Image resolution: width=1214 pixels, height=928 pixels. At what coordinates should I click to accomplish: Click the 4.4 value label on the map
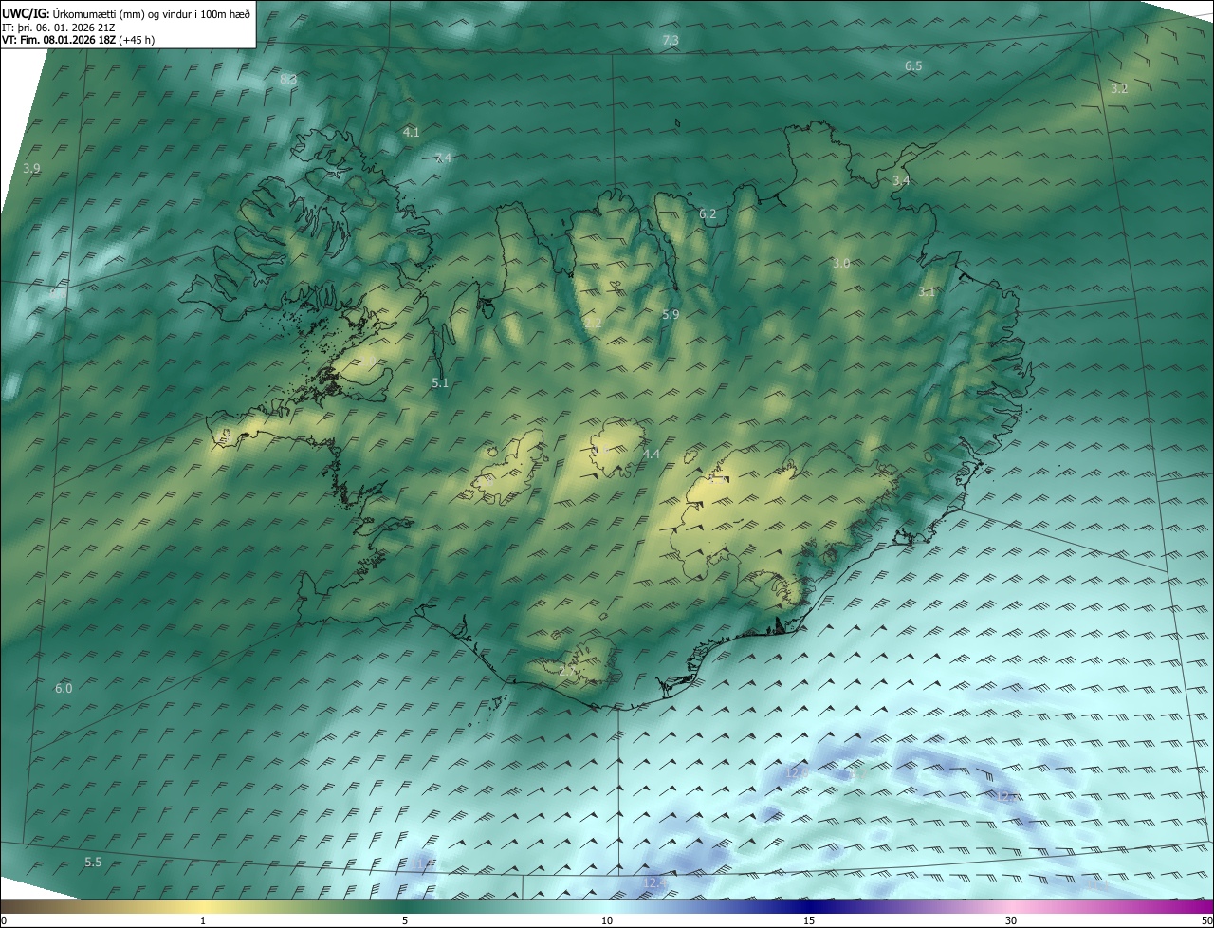(x=652, y=455)
